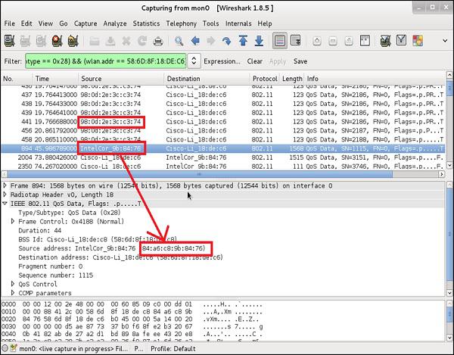Click the start new live capture icon

[41, 41]
